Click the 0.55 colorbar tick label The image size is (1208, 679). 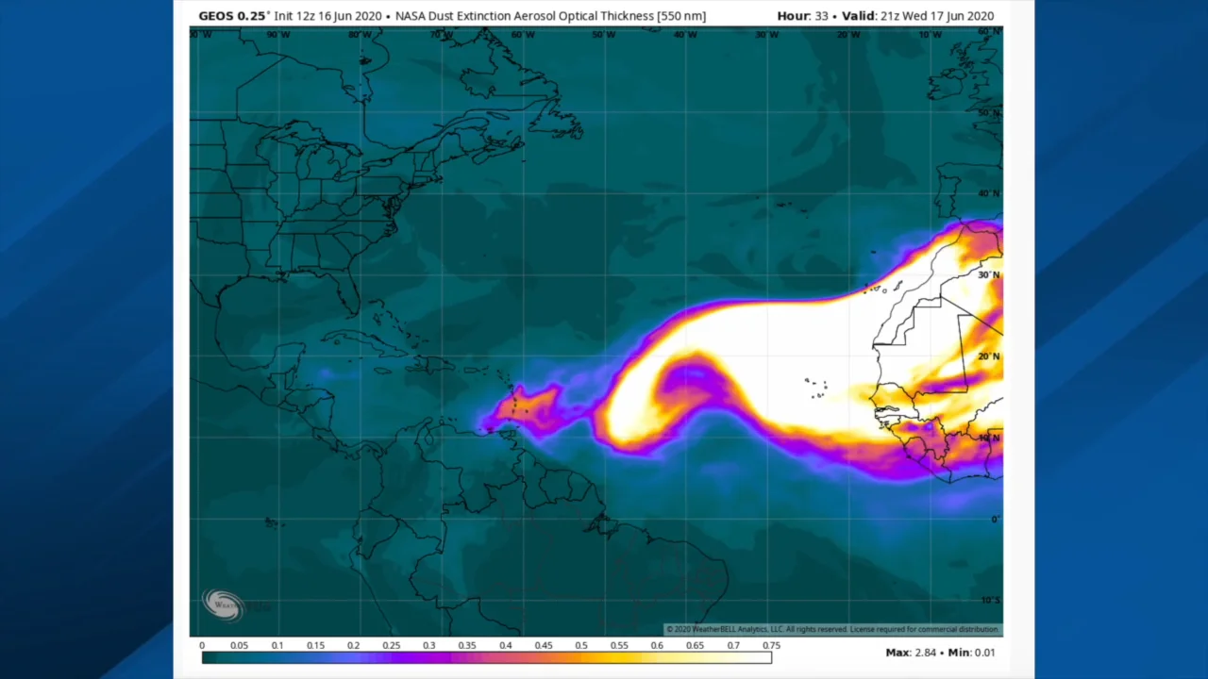point(619,646)
